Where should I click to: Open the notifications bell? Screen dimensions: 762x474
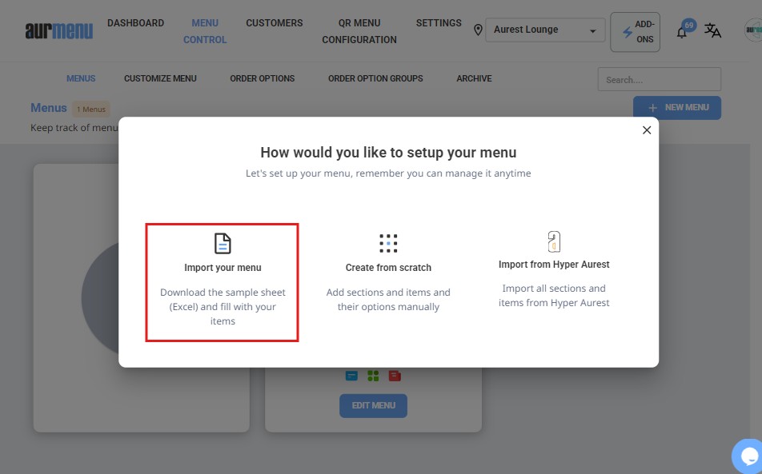[682, 32]
